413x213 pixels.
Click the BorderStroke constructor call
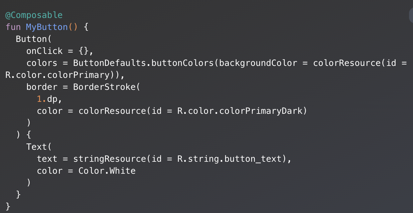104,87
